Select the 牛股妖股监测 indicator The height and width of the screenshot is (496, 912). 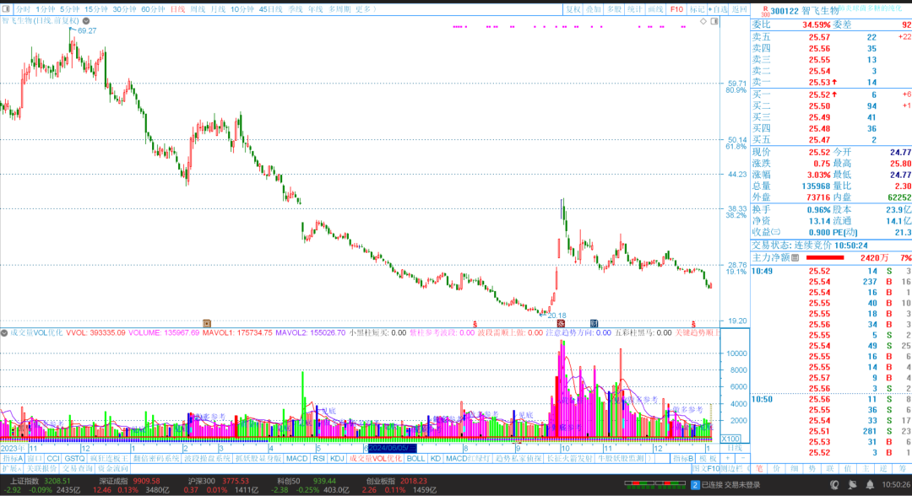[621, 458]
